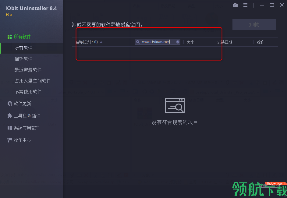Open 操作中心 section
This screenshot has width=287, height=198.
click(22, 140)
